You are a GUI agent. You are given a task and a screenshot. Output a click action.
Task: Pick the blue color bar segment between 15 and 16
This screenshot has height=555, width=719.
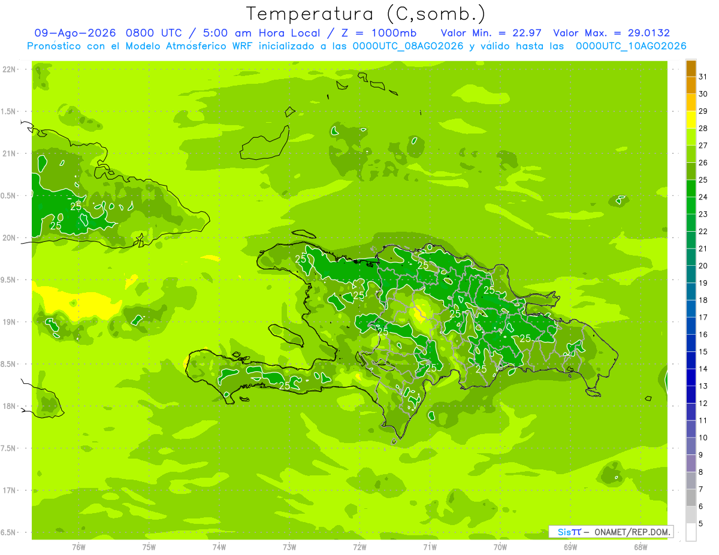(x=691, y=342)
